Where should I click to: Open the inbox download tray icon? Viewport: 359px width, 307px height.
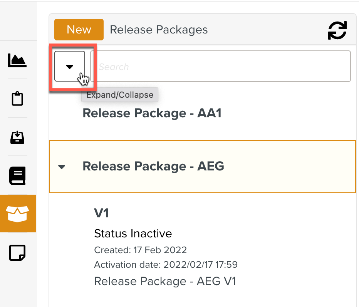(17, 137)
